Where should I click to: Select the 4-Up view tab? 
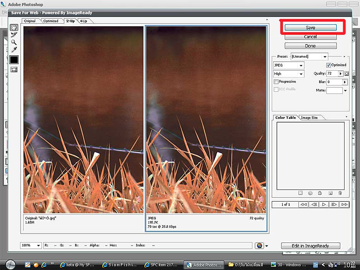tap(84, 21)
